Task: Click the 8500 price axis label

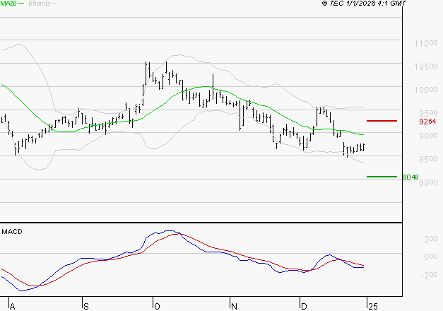Action: pyautogui.click(x=428, y=159)
